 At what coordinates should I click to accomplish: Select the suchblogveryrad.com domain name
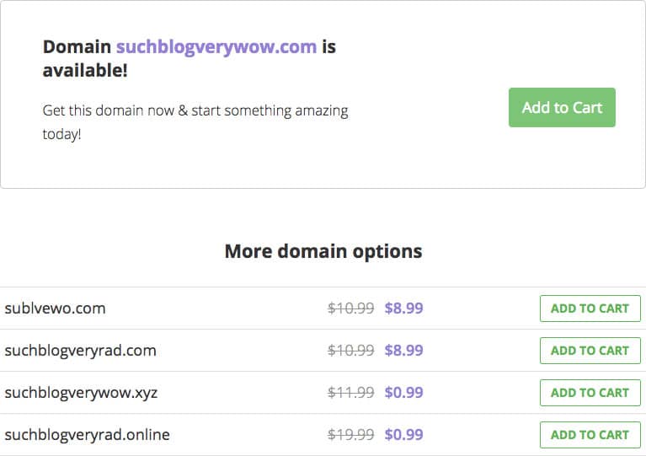click(80, 351)
